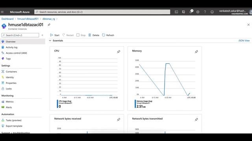Start the container instance
This screenshot has width=252, height=141.
tap(55, 35)
